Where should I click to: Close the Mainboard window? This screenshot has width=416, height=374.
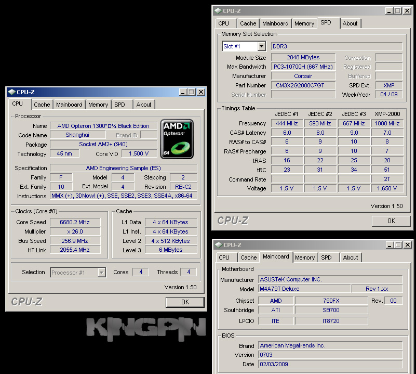[408, 245]
